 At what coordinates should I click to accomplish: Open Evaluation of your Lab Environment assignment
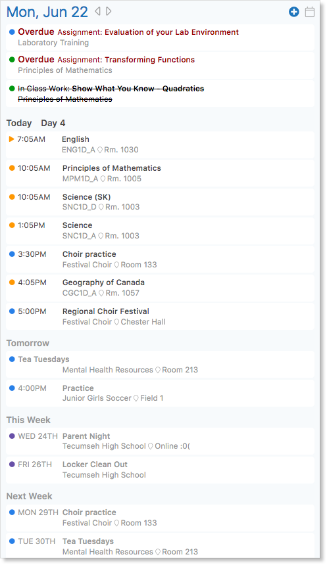[160, 37]
